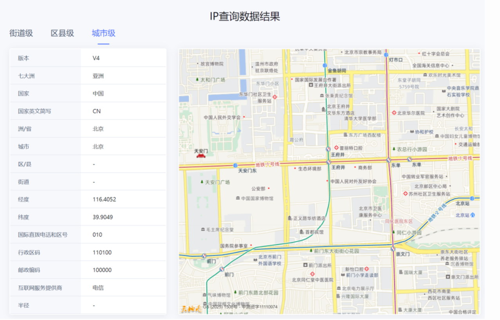The height and width of the screenshot is (320, 500).
Task: Click the 北京电力展示厅 icon
Action: pos(339,288)
